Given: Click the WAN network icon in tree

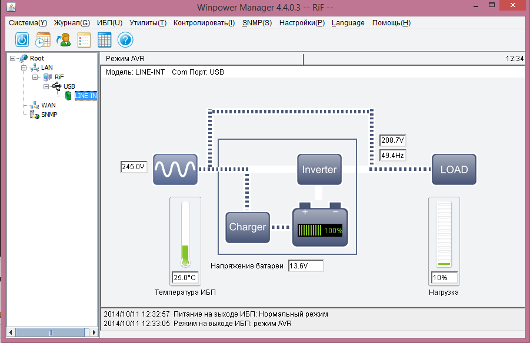Looking at the screenshot, I should click(35, 105).
